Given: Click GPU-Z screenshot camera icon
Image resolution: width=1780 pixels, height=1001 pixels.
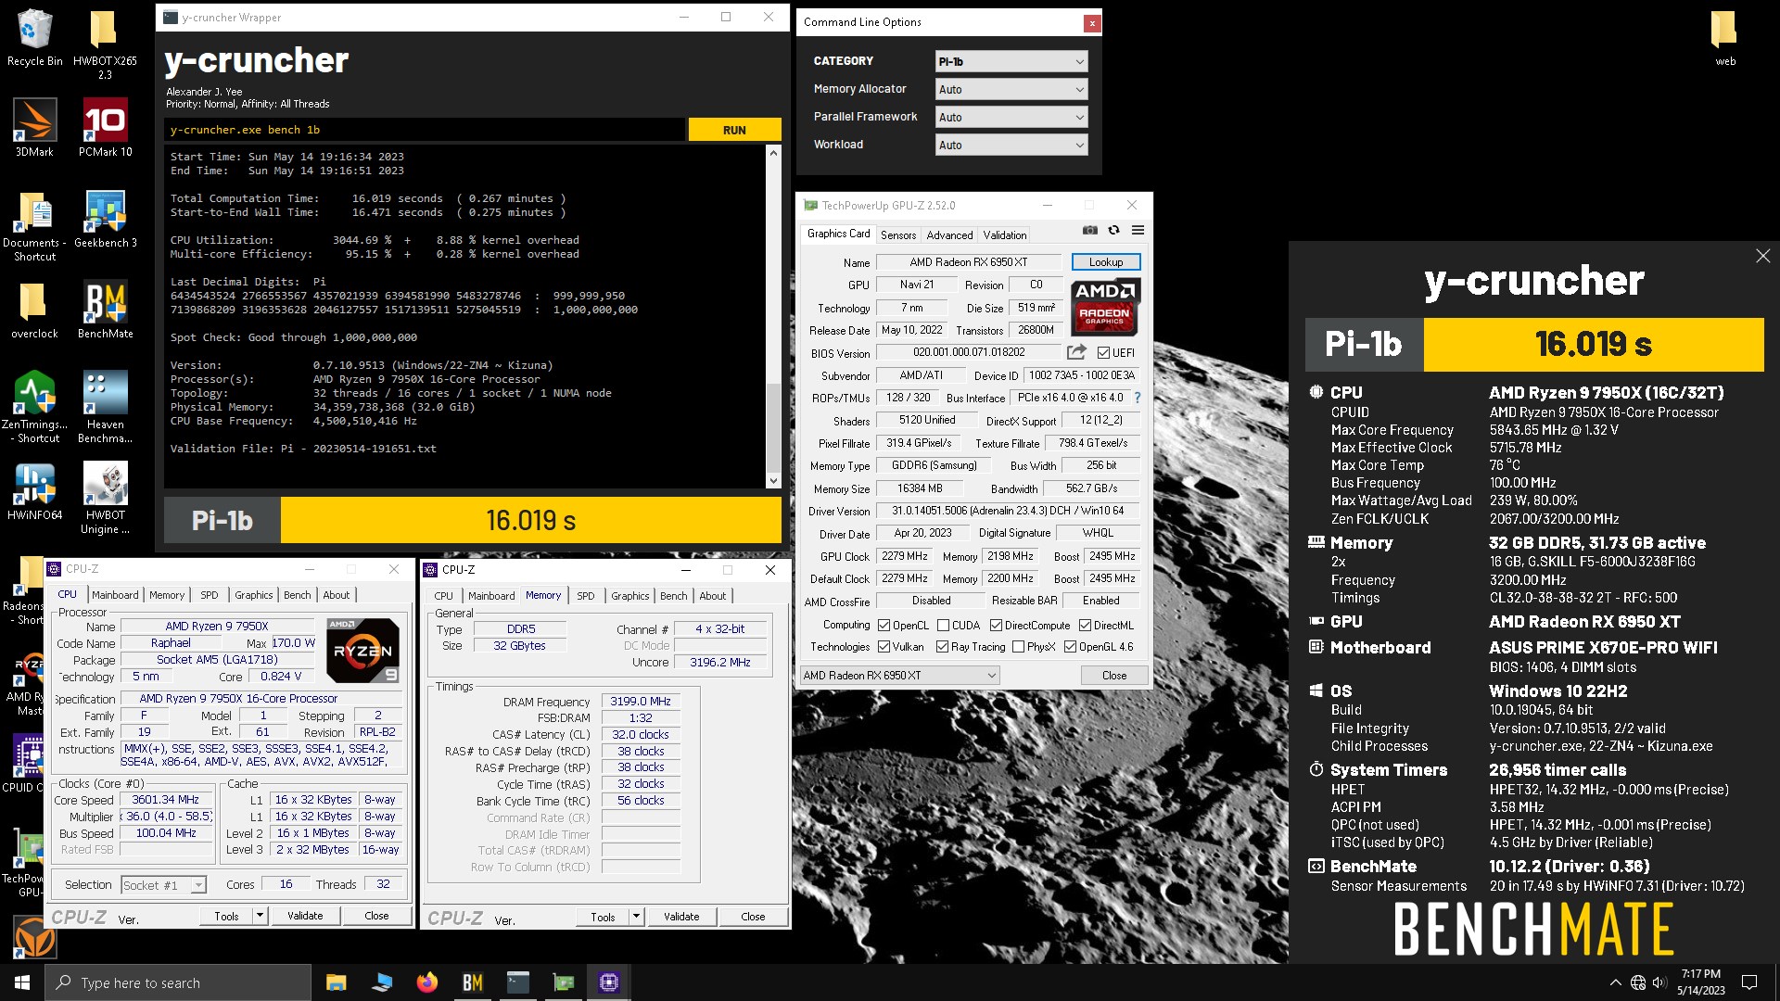Looking at the screenshot, I should (x=1090, y=230).
